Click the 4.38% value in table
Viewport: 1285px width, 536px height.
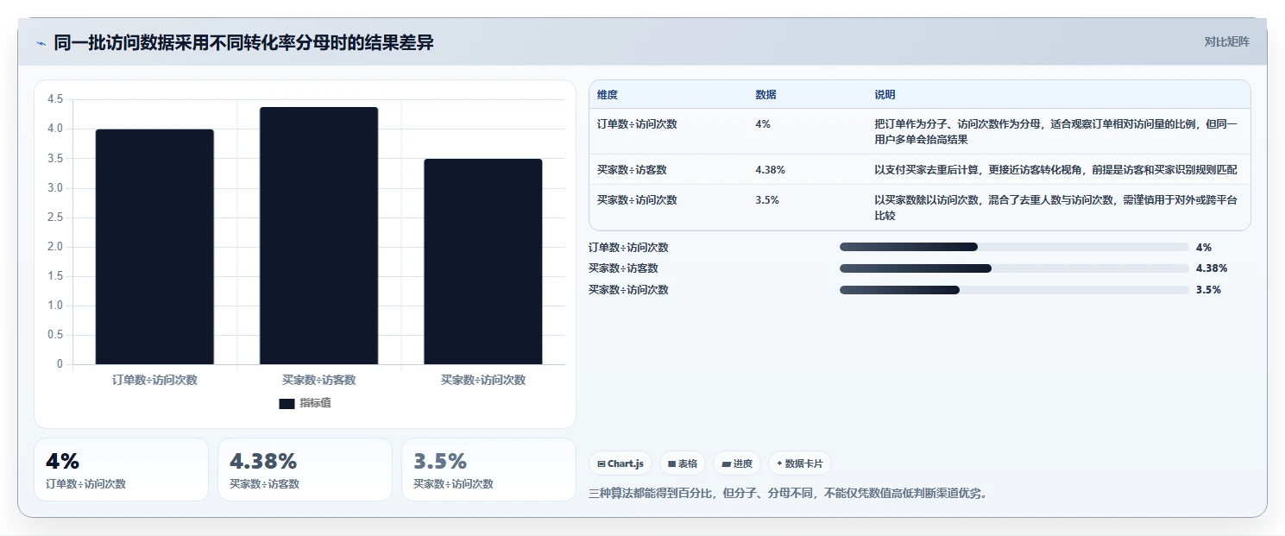pyautogui.click(x=770, y=170)
